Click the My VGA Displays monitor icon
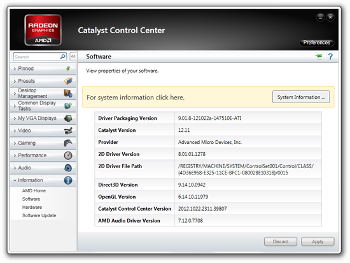350x263 pixels. click(68, 118)
